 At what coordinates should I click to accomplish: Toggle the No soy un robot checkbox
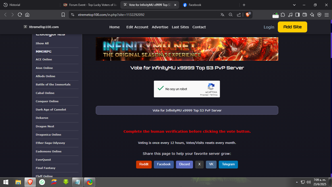point(161,89)
